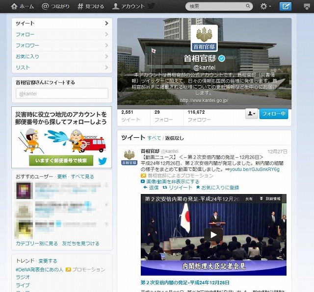Select フォロワー in the profile side menu

tap(62, 46)
